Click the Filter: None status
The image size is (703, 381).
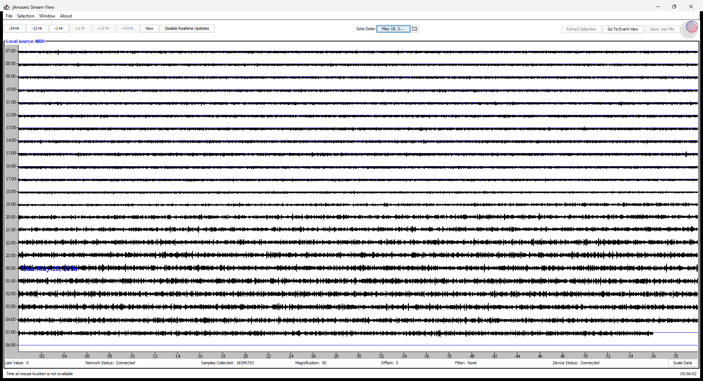466,363
